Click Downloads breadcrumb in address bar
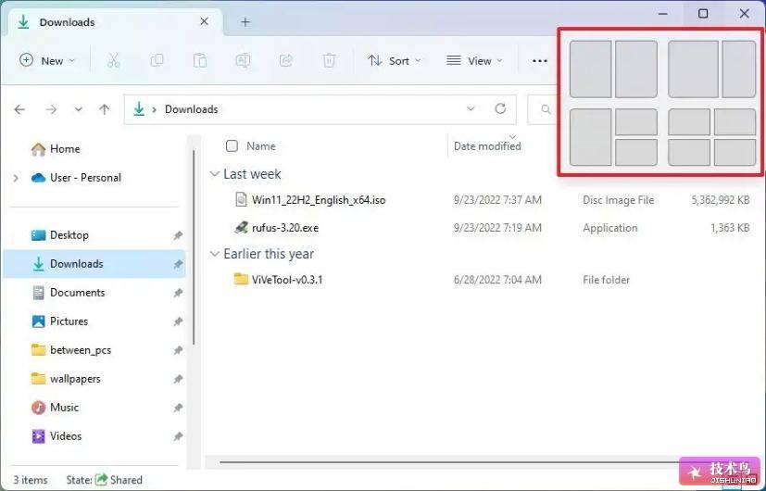The height and width of the screenshot is (491, 766). 191,109
